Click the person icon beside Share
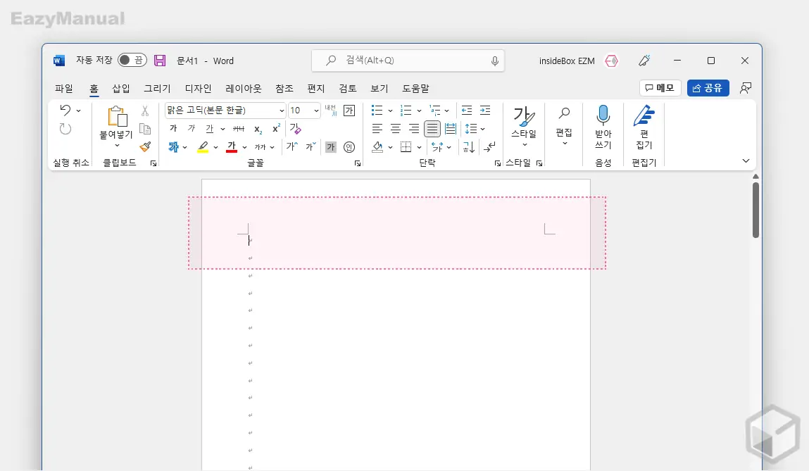The image size is (809, 471). 746,88
